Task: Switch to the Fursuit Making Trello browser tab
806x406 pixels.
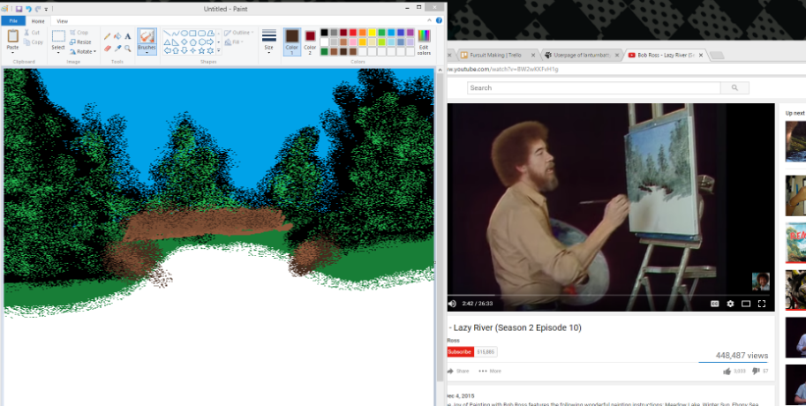Action: click(495, 55)
